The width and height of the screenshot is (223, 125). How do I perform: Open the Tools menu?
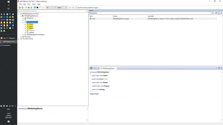point(34,4)
